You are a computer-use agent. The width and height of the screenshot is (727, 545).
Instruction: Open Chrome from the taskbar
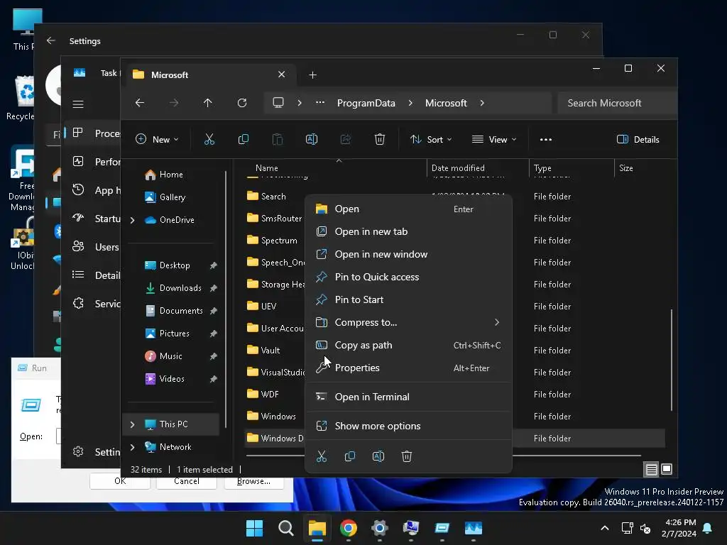[x=348, y=528]
